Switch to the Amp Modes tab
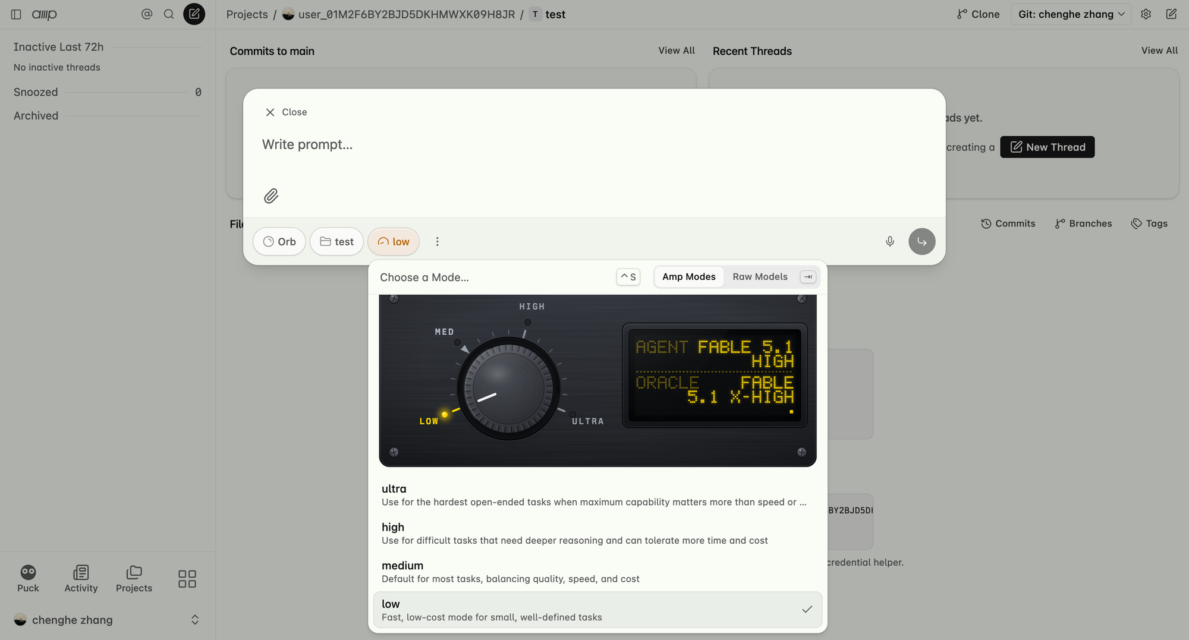Image resolution: width=1189 pixels, height=640 pixels. (x=689, y=277)
